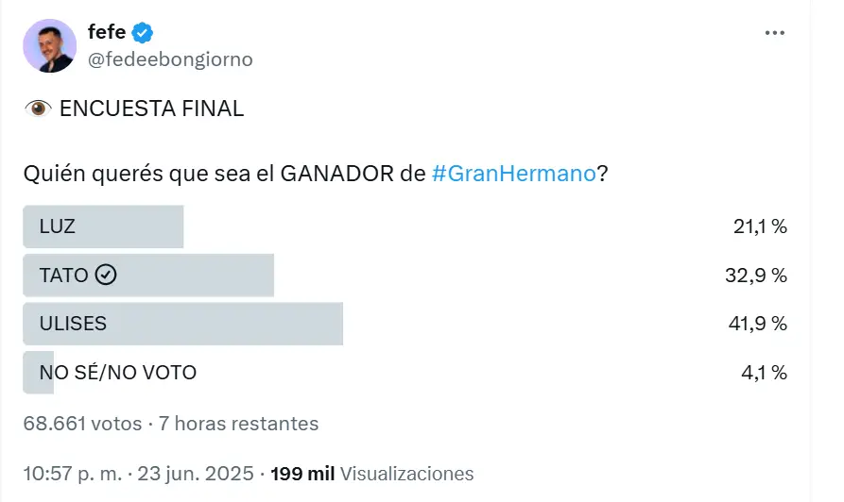This screenshot has width=844, height=502.
Task: Click the 7 horas restantes text
Action: (x=238, y=424)
